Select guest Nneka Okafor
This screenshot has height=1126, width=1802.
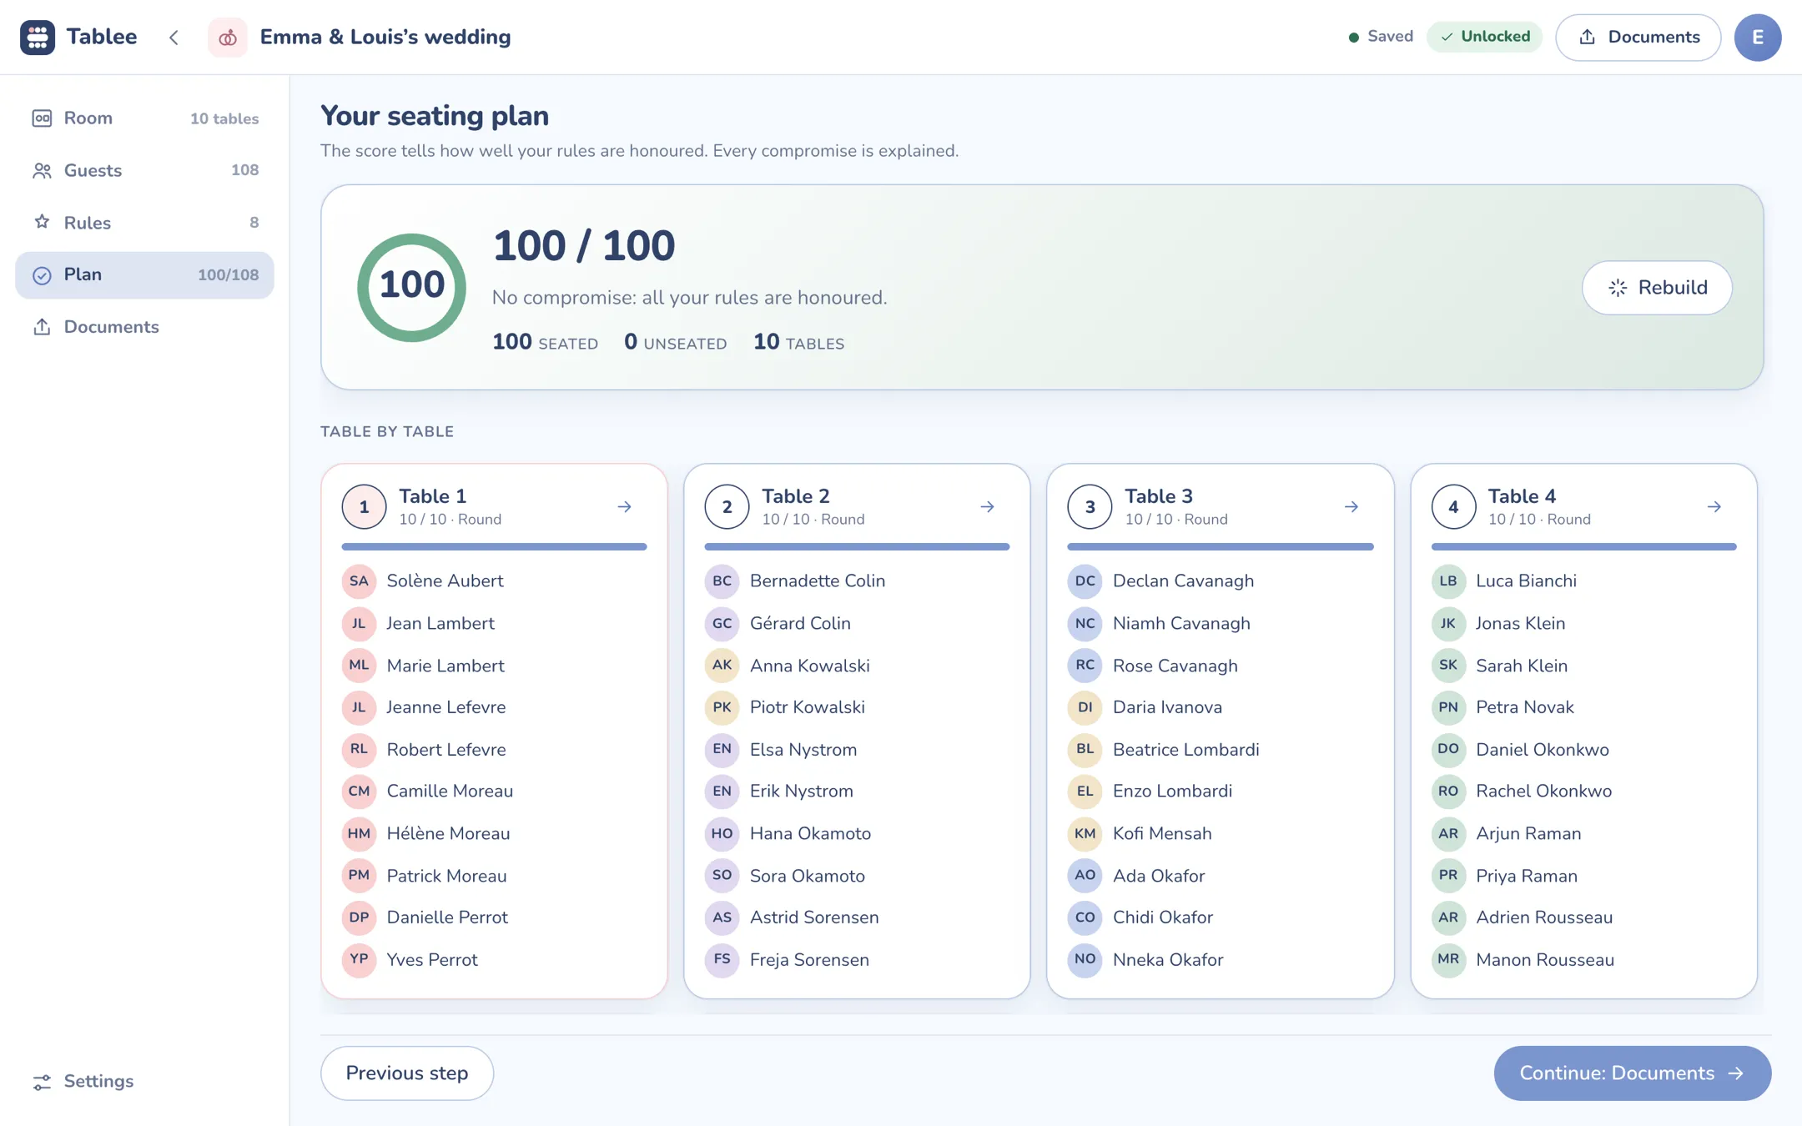pyautogui.click(x=1220, y=959)
